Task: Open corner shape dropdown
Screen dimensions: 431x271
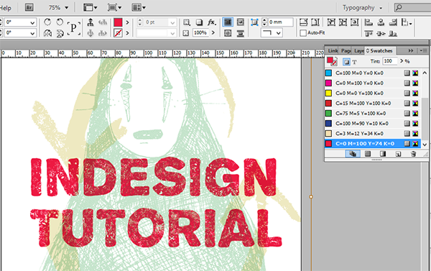Action: click(279, 33)
